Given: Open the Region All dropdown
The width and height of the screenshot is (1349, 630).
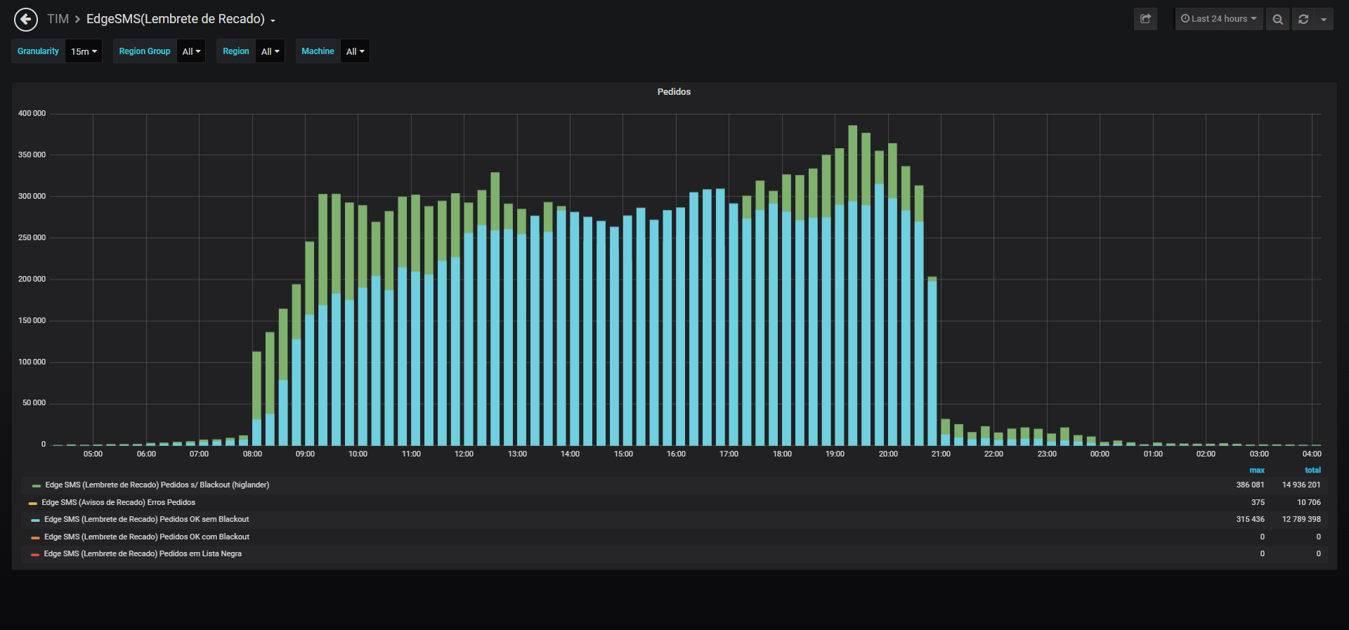Looking at the screenshot, I should [270, 51].
